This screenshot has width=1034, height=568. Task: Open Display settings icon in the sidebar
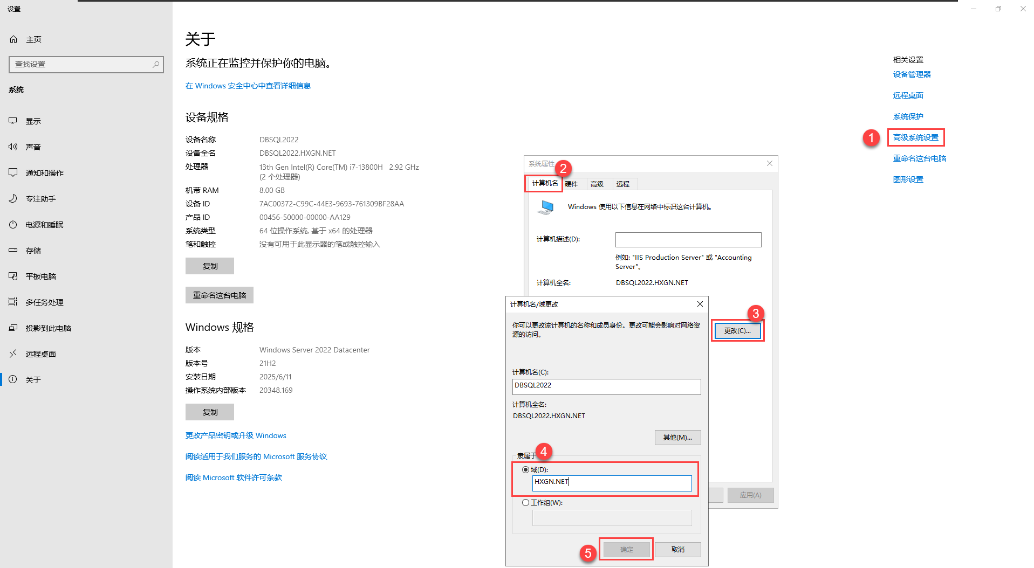13,121
